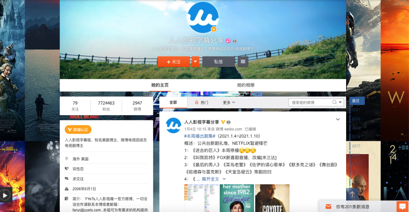
Task: Click the back-to-top arrow button
Action: click(x=352, y=194)
